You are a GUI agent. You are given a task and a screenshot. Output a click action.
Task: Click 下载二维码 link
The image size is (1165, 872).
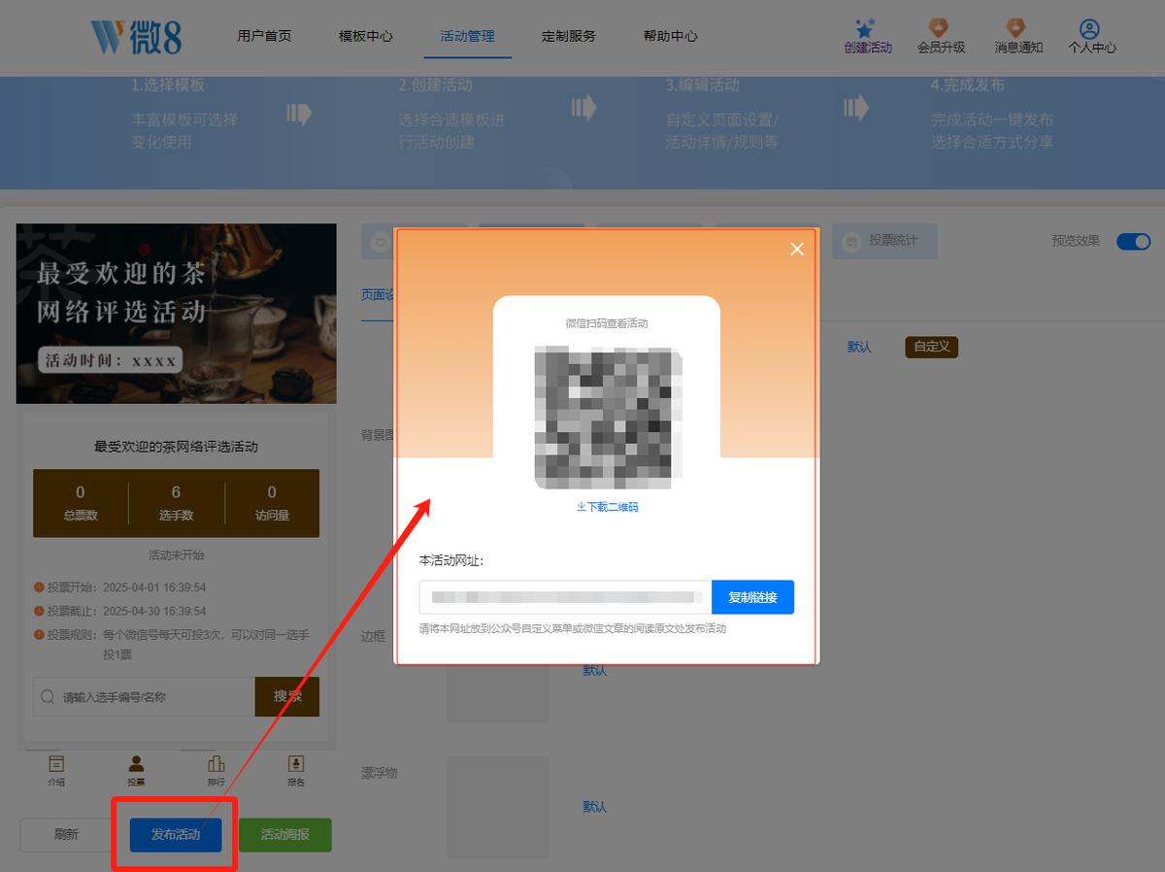pos(608,507)
